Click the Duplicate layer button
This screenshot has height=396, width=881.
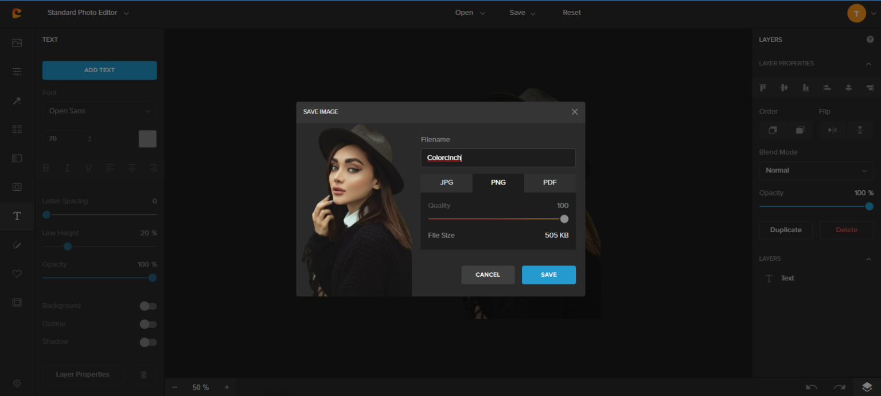[786, 230]
